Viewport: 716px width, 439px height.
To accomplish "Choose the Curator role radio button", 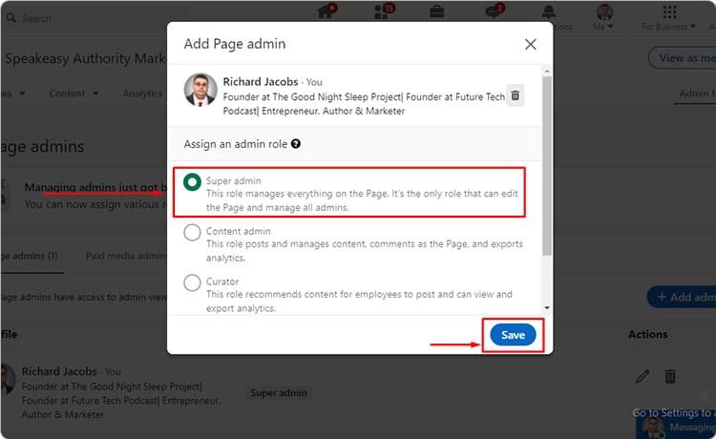I will point(192,282).
